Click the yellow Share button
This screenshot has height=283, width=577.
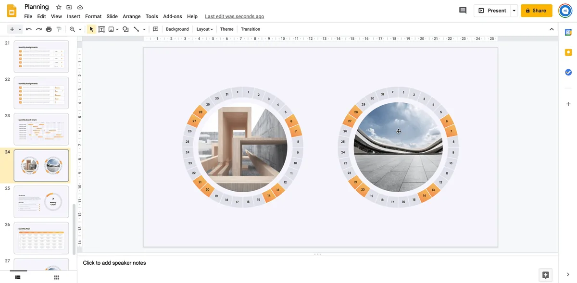coord(536,11)
